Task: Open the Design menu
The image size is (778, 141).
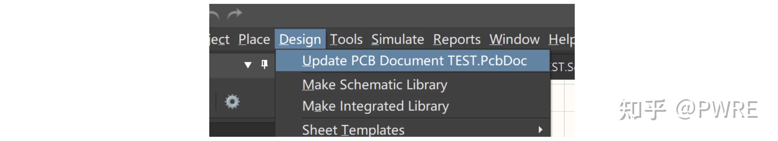Action: (x=300, y=39)
